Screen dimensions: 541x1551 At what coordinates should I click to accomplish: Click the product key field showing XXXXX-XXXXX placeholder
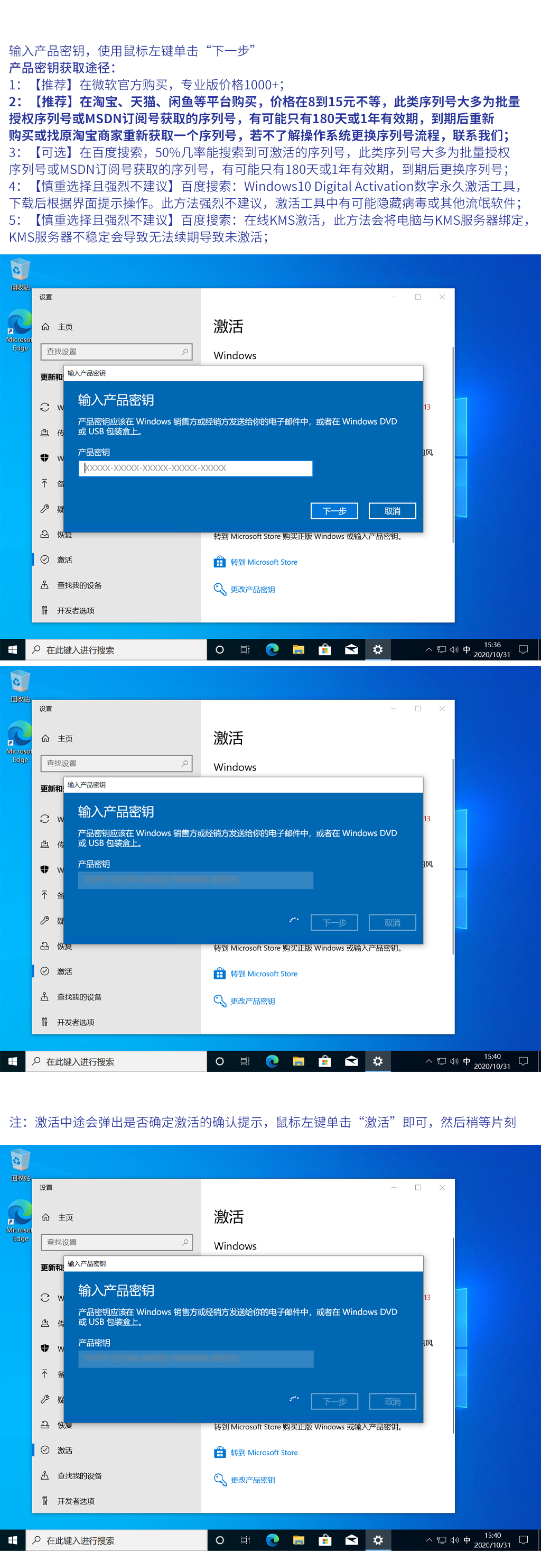(x=195, y=469)
